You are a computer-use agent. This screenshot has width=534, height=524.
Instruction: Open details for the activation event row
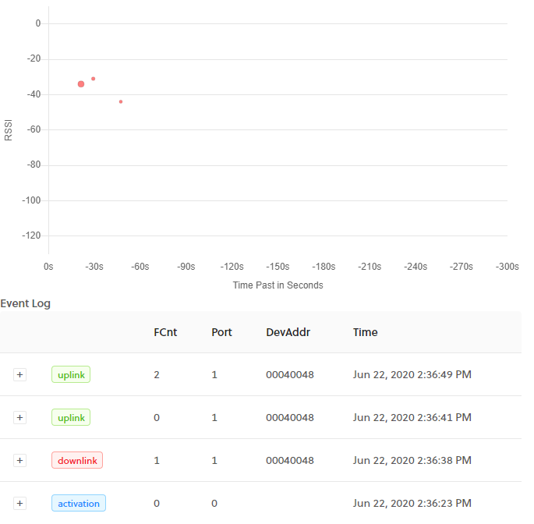click(20, 504)
